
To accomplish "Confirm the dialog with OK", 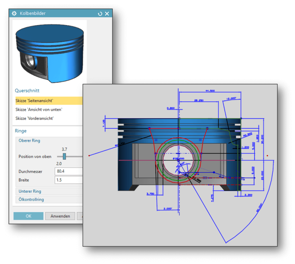I will [28, 216].
